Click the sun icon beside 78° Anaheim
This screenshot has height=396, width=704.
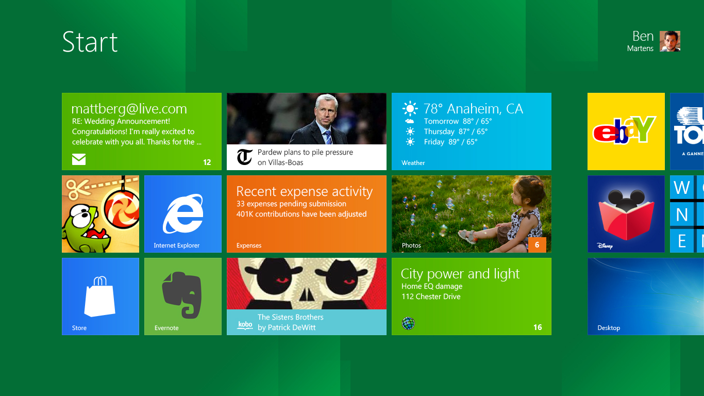pyautogui.click(x=410, y=109)
